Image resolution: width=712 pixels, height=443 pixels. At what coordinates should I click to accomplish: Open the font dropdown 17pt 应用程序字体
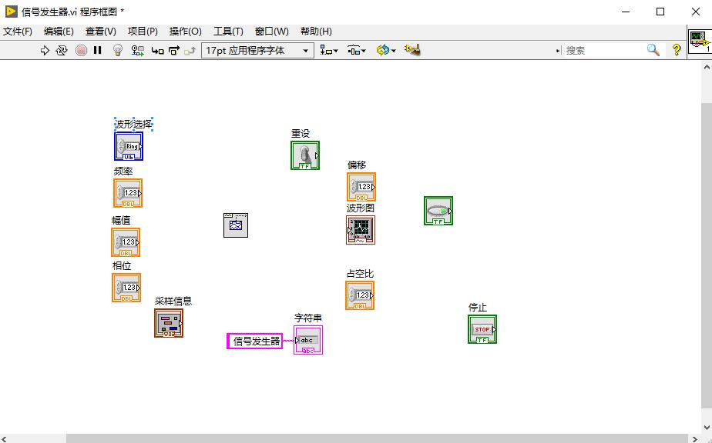pyautogui.click(x=257, y=50)
